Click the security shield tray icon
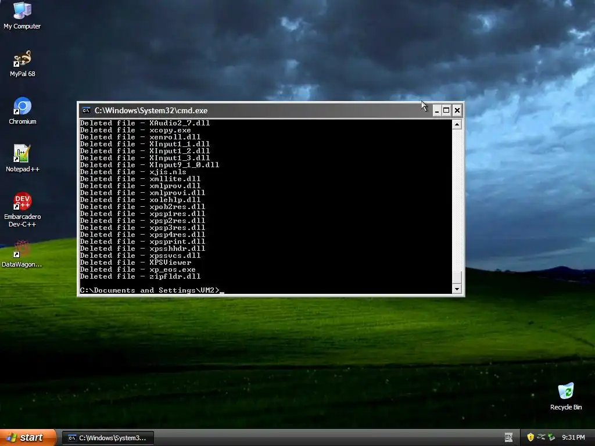The height and width of the screenshot is (446, 595). 531,437
